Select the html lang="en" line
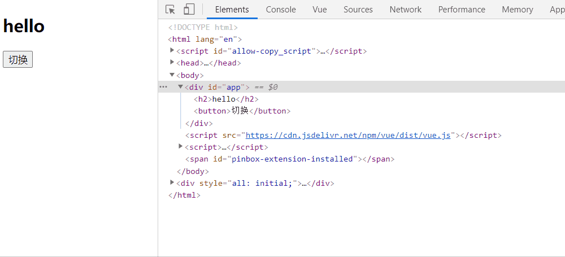The width and height of the screenshot is (565, 257). (x=205, y=40)
